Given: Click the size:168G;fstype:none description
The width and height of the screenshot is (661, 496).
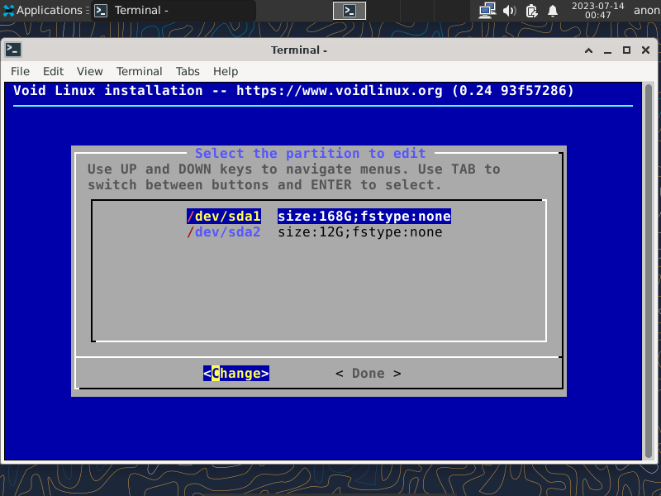Looking at the screenshot, I should point(364,217).
